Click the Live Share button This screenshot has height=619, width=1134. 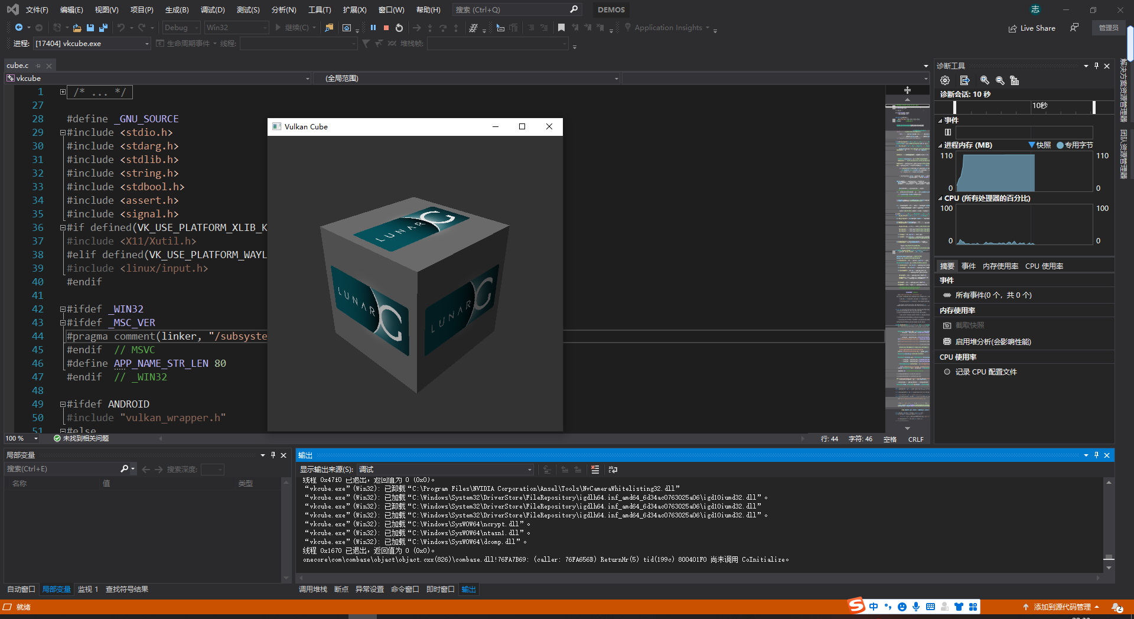pyautogui.click(x=1032, y=28)
